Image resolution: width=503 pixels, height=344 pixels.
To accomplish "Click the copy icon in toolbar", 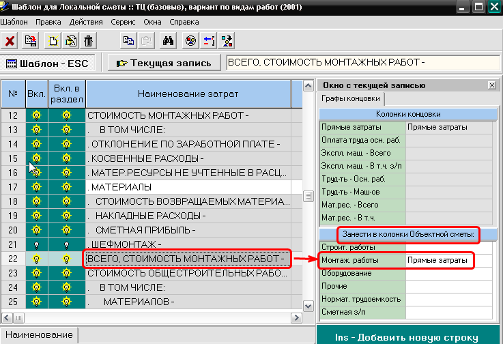I will click(127, 41).
